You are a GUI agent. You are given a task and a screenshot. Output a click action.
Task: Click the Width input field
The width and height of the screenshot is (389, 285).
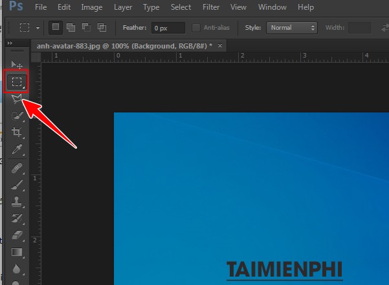click(359, 28)
